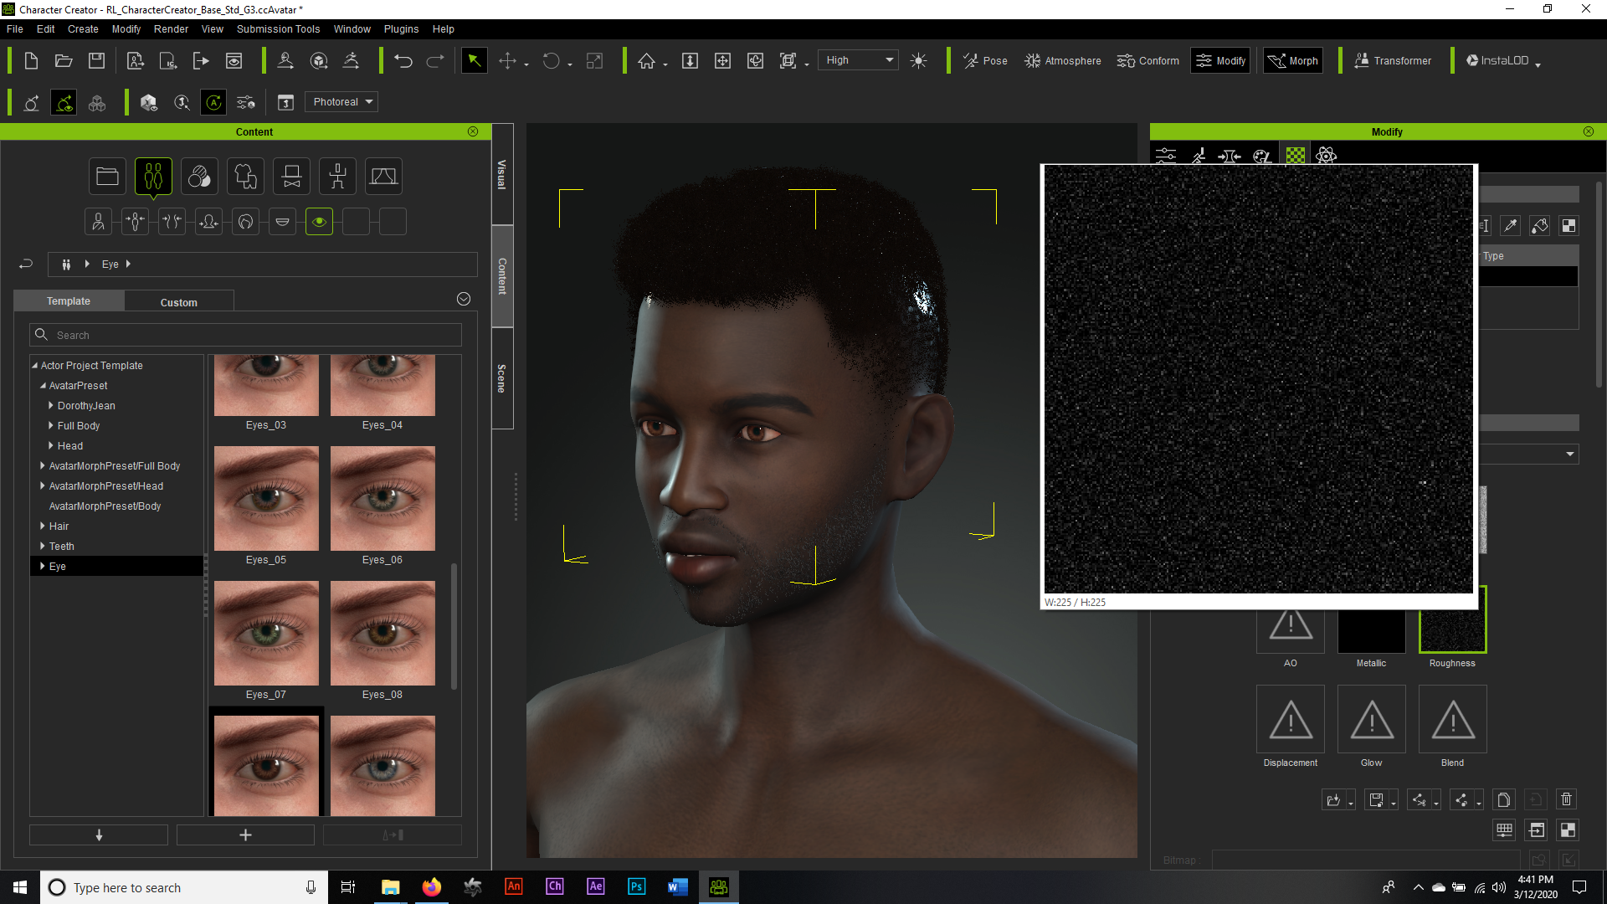Choose the Rotate tool
The height and width of the screenshot is (904, 1607).
[551, 61]
